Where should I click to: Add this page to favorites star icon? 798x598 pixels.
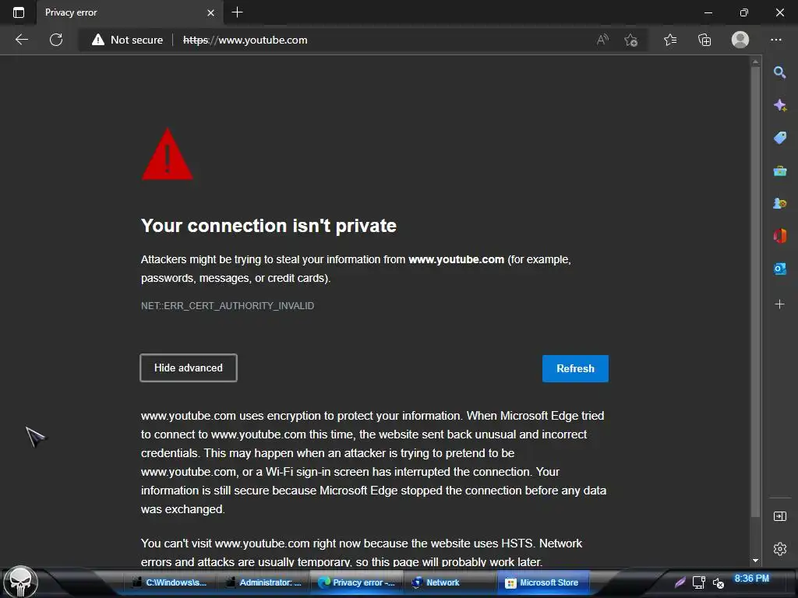point(631,40)
